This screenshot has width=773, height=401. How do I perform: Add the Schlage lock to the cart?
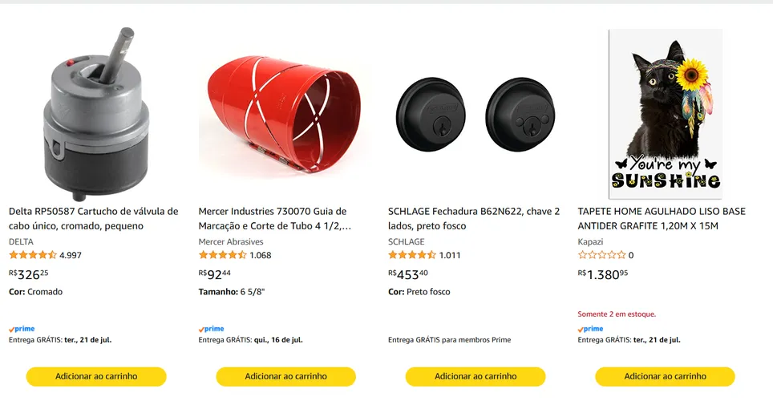point(476,376)
